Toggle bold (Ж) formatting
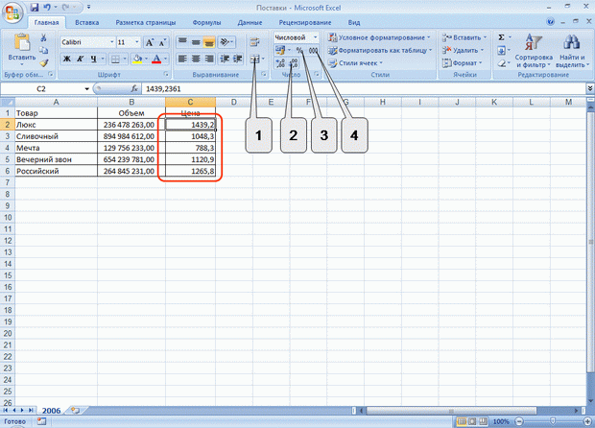The image size is (595, 428). pos(67,59)
